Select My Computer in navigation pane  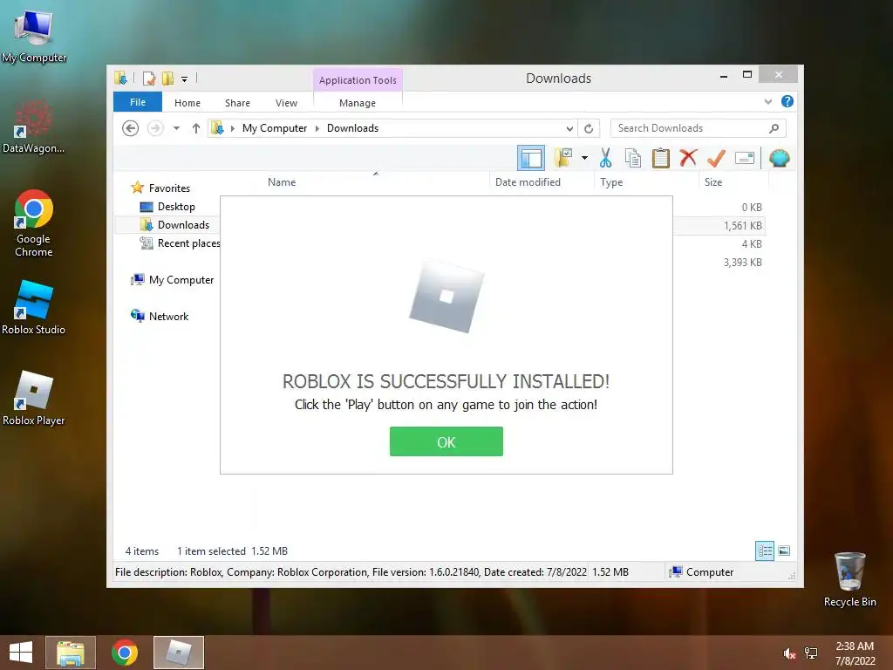click(x=181, y=280)
